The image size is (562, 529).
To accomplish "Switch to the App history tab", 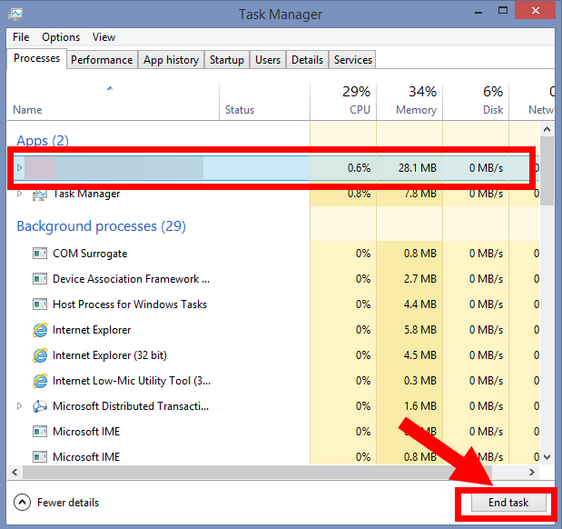I will click(x=171, y=60).
